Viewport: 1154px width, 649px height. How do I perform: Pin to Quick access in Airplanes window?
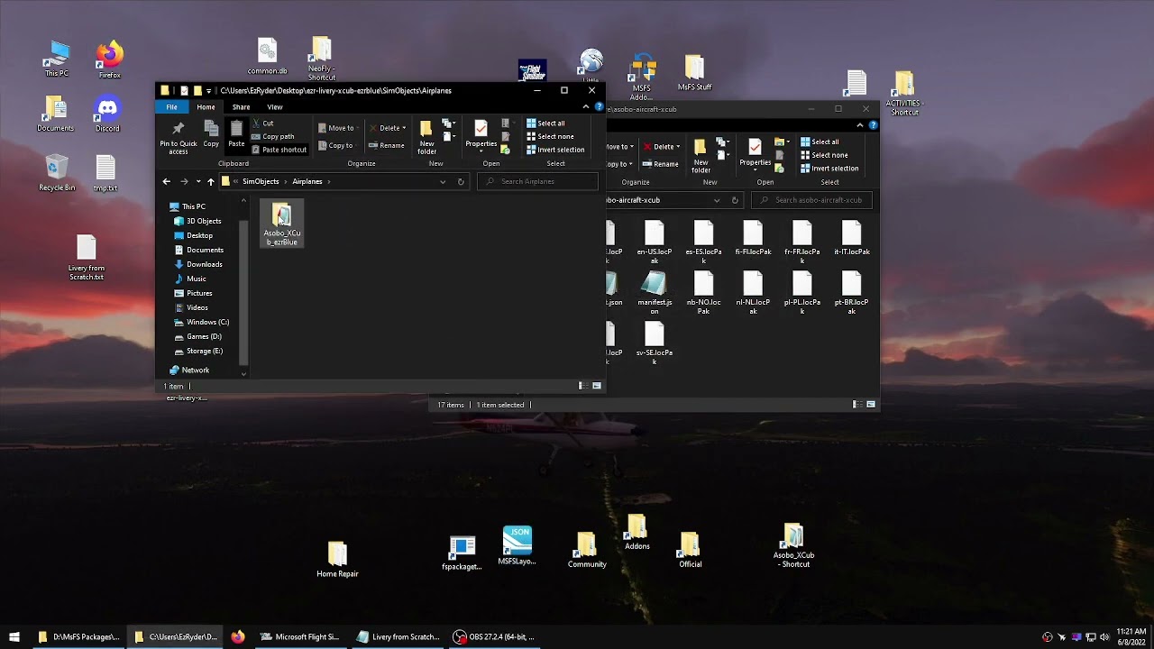tap(178, 137)
